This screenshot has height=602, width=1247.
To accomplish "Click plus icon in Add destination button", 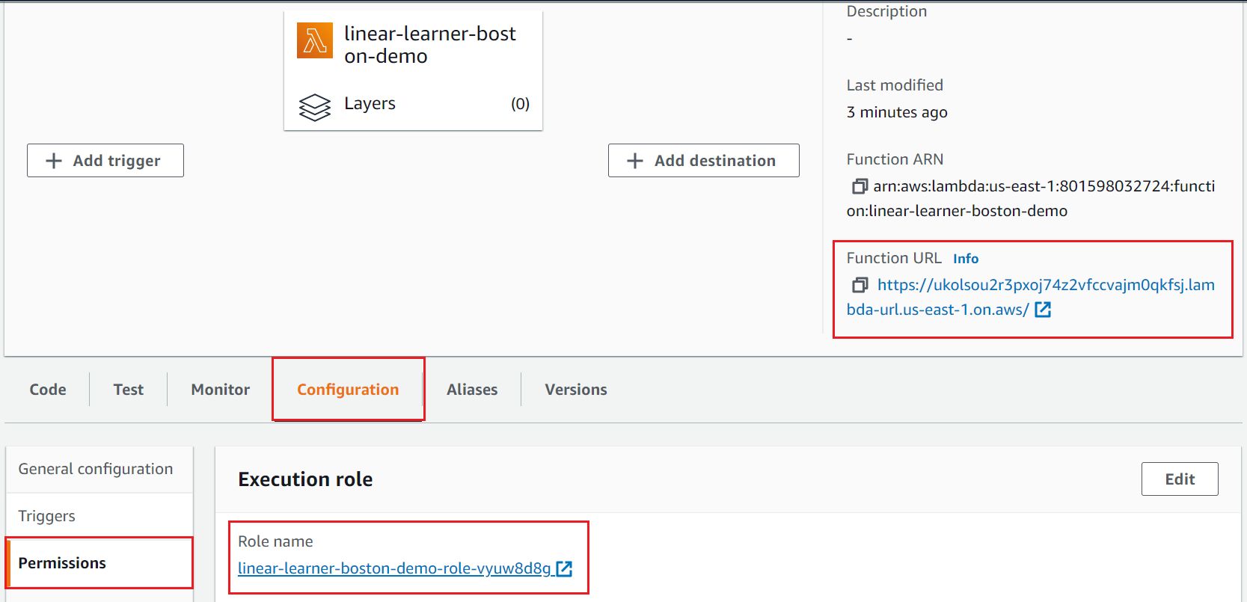I will (x=635, y=161).
